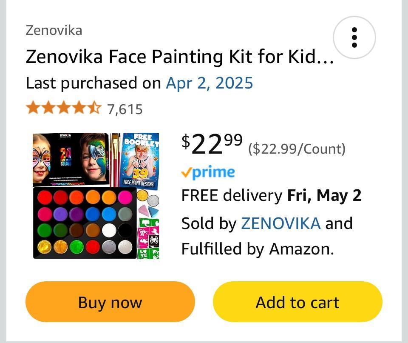Click the Zenovika brand name above title
The height and width of the screenshot is (343, 408).
pos(54,30)
